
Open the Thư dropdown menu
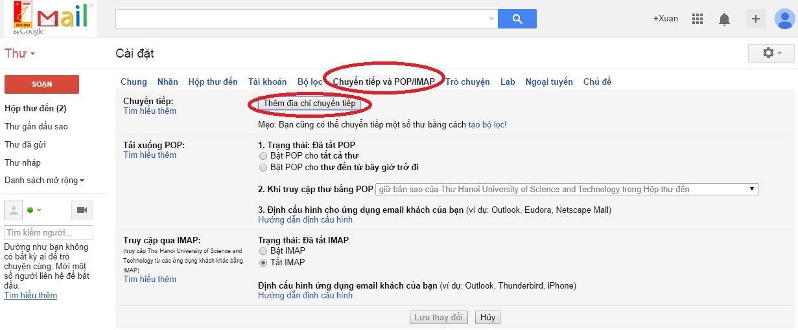[x=20, y=54]
